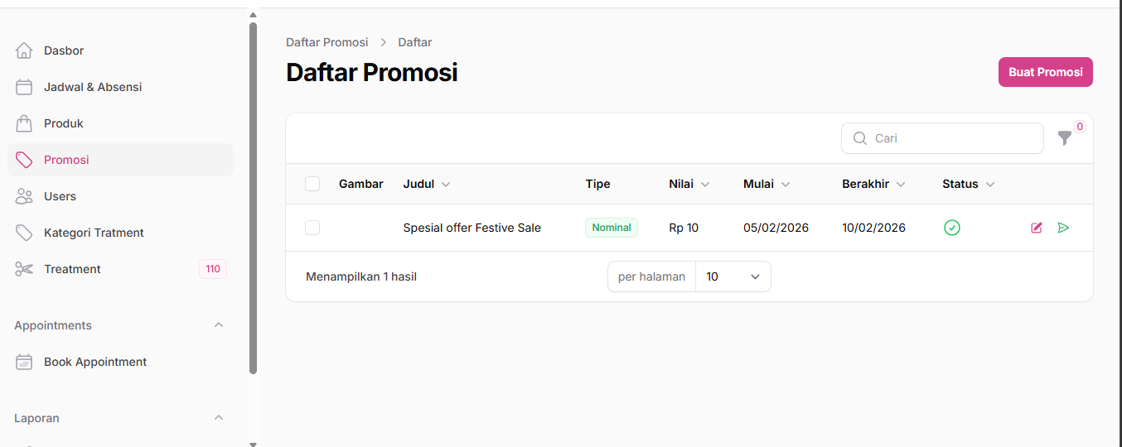Open the per halaman dropdown
1122x447 pixels.
click(x=733, y=276)
